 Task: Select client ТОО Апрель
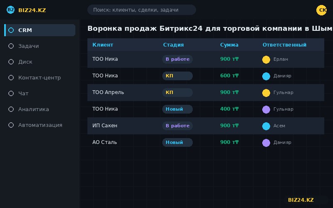click(x=108, y=92)
